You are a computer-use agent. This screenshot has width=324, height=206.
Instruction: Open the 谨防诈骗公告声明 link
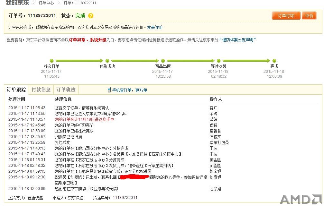[x=238, y=40]
